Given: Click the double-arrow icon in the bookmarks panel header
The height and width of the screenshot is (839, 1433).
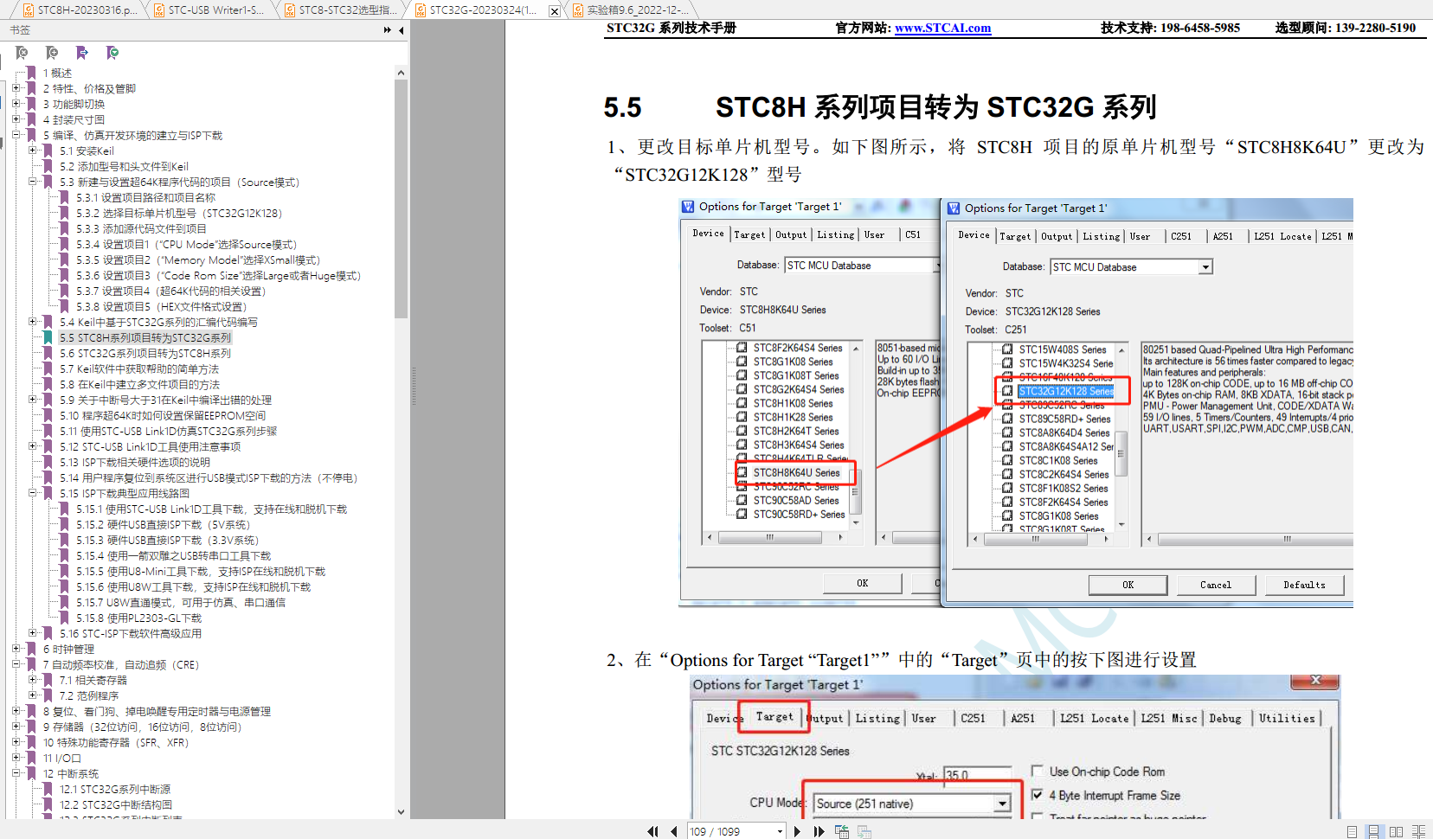Looking at the screenshot, I should pyautogui.click(x=387, y=30).
